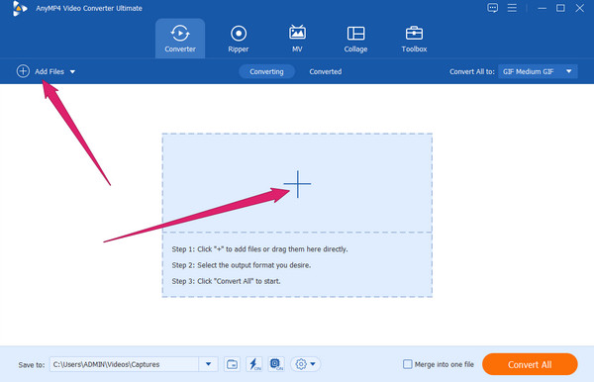Click the large plus to add files
Image resolution: width=594 pixels, height=382 pixels.
[x=297, y=184]
